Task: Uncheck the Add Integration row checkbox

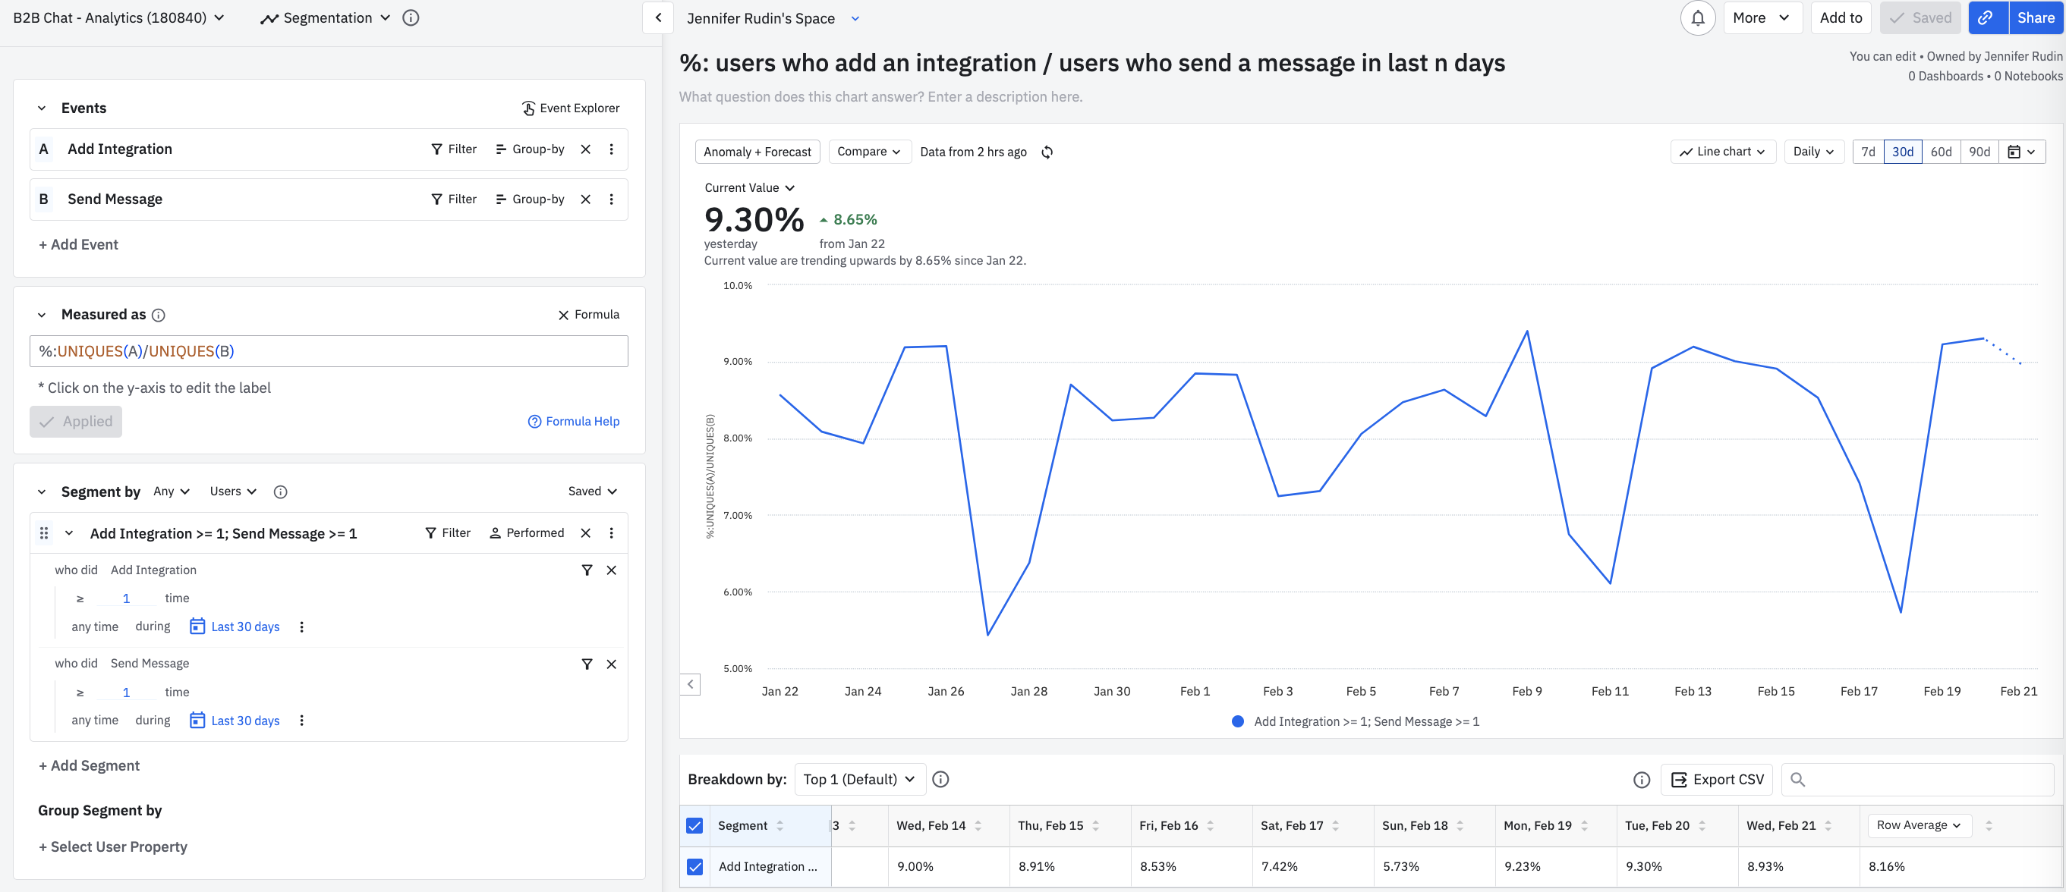Action: (694, 866)
